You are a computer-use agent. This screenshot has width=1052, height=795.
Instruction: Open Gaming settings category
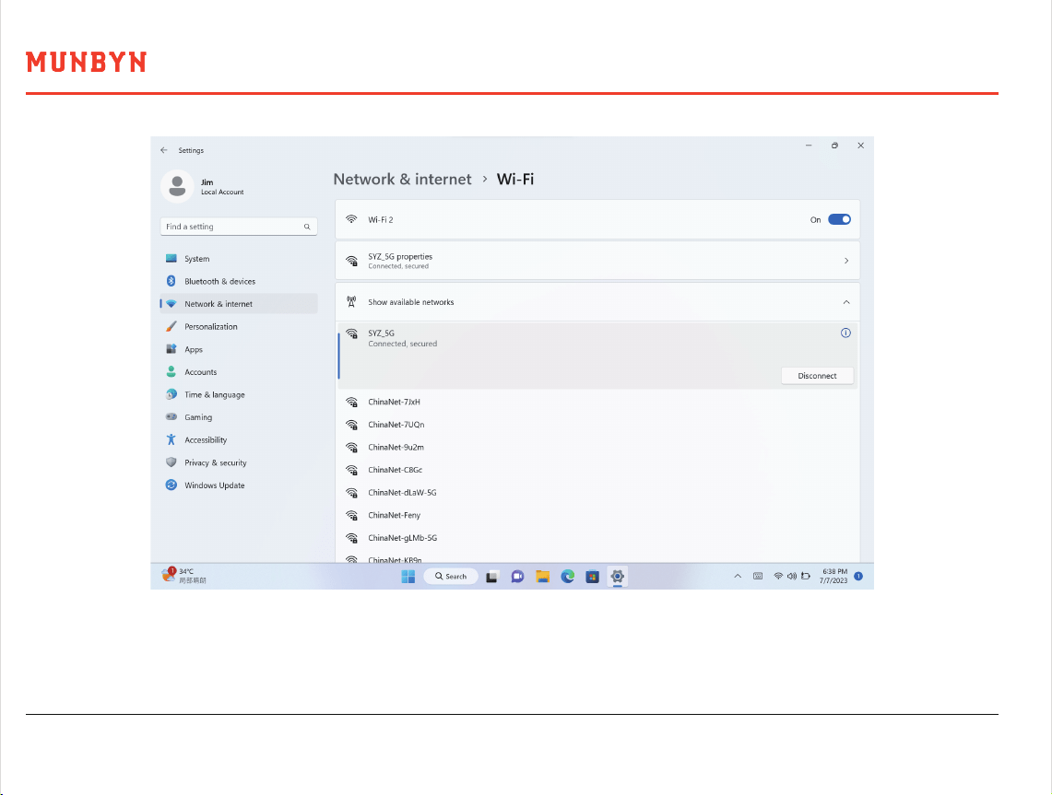click(x=238, y=417)
